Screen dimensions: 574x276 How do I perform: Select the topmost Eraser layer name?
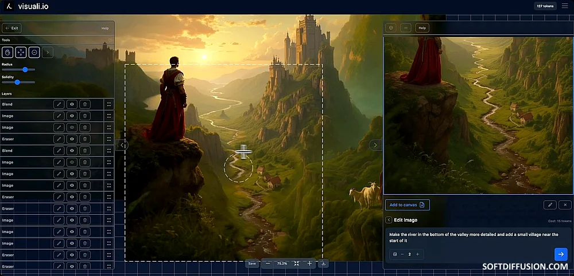pyautogui.click(x=7, y=139)
